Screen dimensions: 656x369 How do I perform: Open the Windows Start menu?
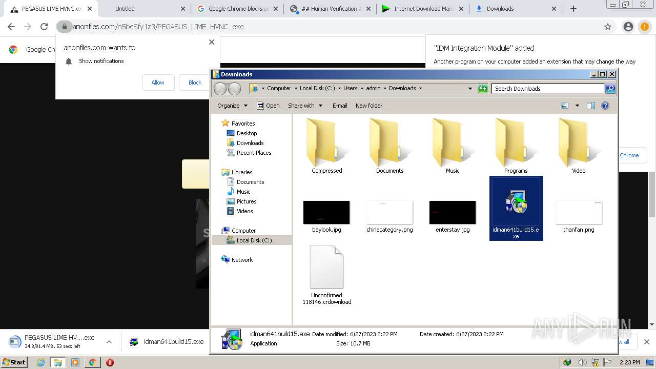tap(14, 362)
